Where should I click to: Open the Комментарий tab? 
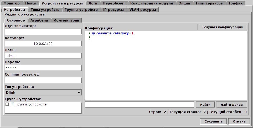(x=66, y=20)
